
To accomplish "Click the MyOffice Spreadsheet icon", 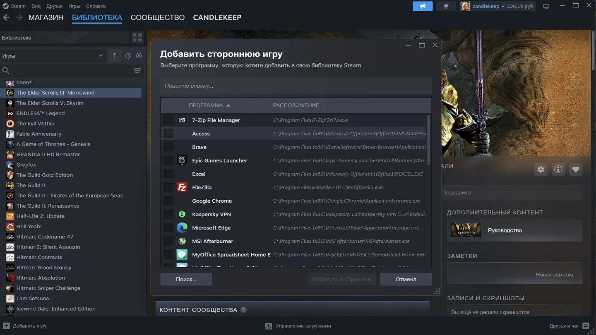I will point(182,255).
